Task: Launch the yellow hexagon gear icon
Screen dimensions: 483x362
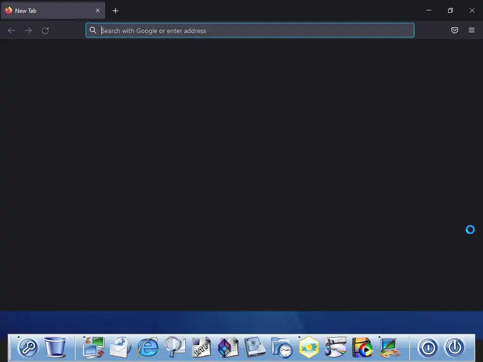Action: [x=308, y=347]
